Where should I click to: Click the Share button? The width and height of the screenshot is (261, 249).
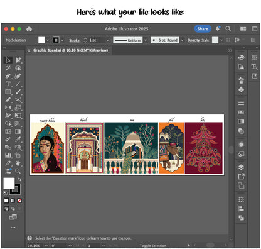coord(203,29)
